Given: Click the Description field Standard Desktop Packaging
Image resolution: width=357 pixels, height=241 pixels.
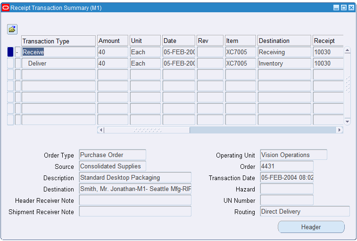Looking at the screenshot, I should (x=135, y=178).
